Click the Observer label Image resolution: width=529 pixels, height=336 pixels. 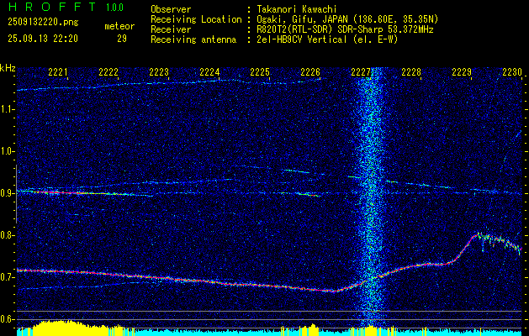pyautogui.click(x=171, y=9)
